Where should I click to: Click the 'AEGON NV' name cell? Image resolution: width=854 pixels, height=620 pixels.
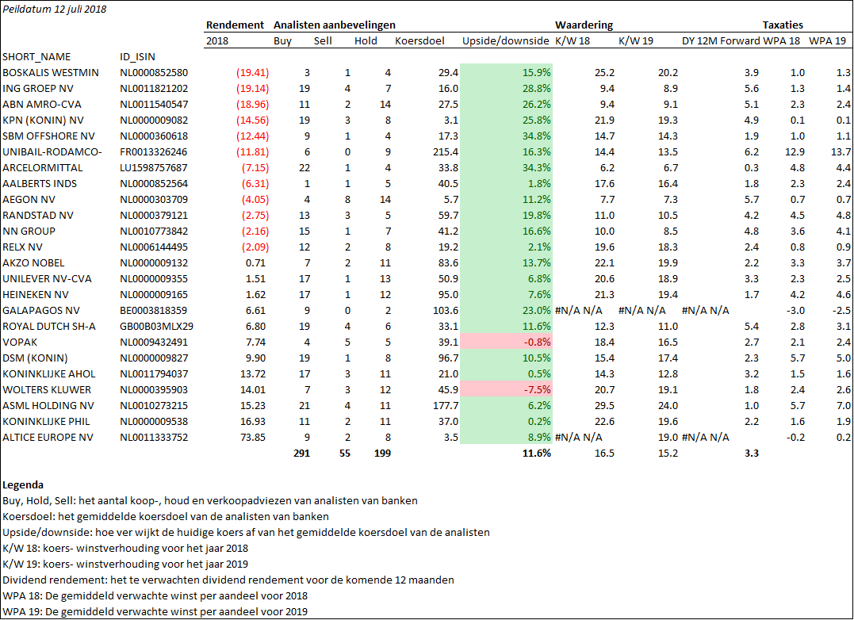29,199
